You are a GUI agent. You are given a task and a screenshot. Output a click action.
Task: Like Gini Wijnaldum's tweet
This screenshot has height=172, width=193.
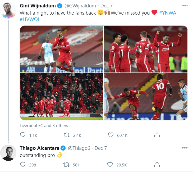pyautogui.click(x=111, y=135)
